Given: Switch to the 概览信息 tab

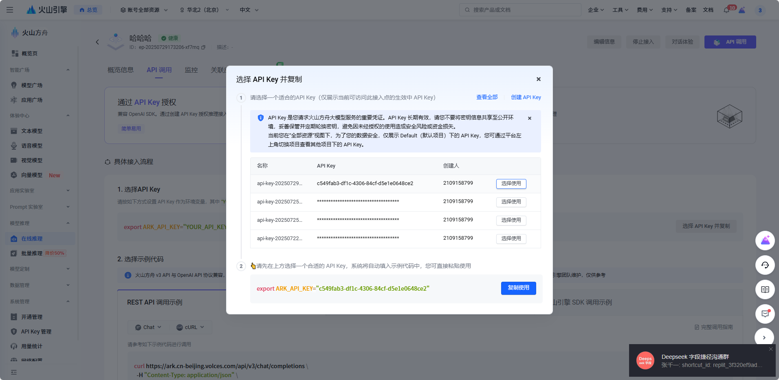Looking at the screenshot, I should [x=121, y=70].
